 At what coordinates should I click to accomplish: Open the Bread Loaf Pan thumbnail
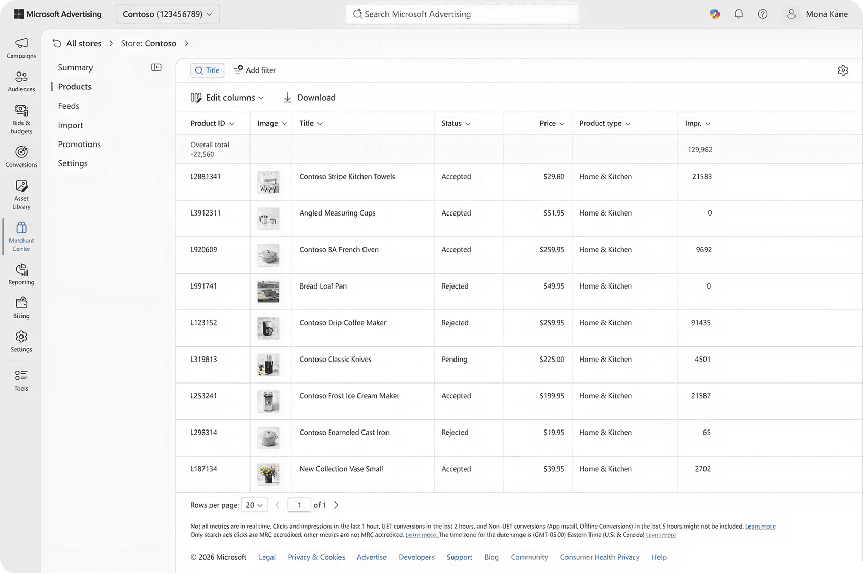point(268,292)
